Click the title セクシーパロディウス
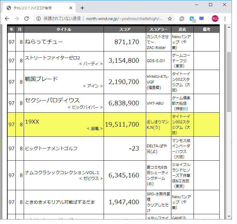The width and height of the screenshot is (237, 224). (52, 100)
